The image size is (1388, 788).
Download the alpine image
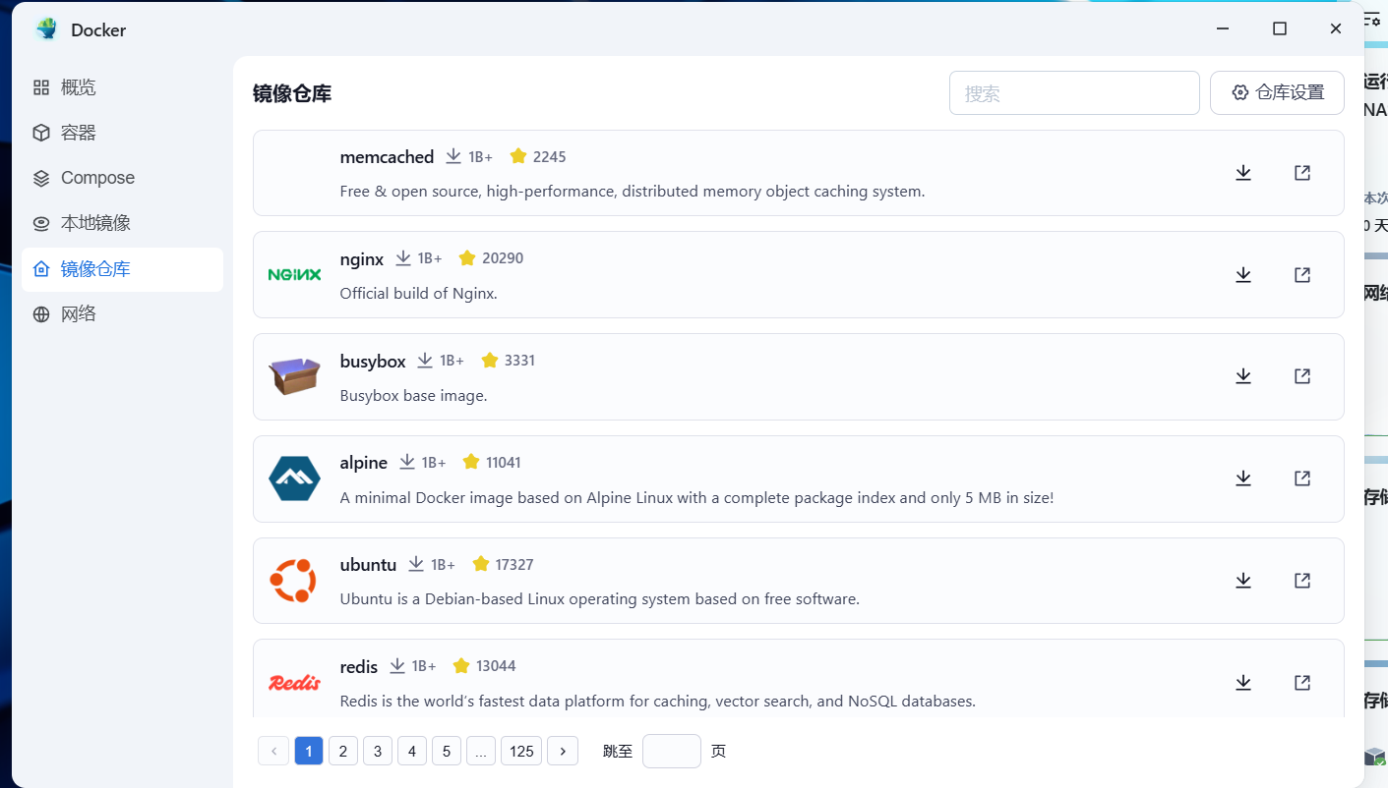click(x=1243, y=478)
